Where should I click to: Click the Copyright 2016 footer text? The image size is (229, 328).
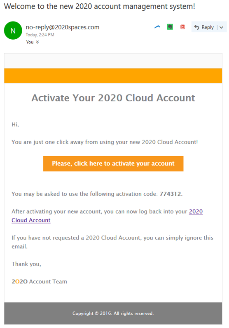(113, 314)
